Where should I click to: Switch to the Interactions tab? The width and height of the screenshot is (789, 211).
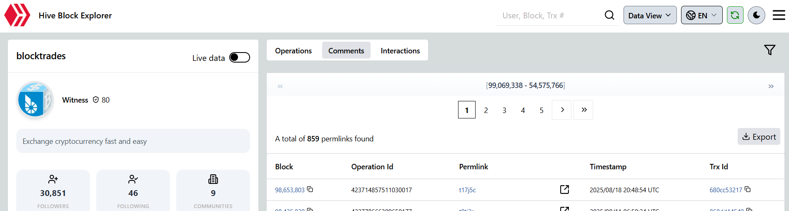400,50
